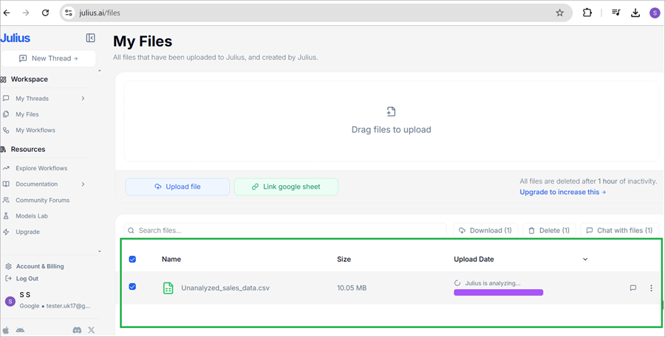Open the three-dot menu for Unanalyzed_sales_data.csv
This screenshot has width=665, height=337.
(x=651, y=288)
